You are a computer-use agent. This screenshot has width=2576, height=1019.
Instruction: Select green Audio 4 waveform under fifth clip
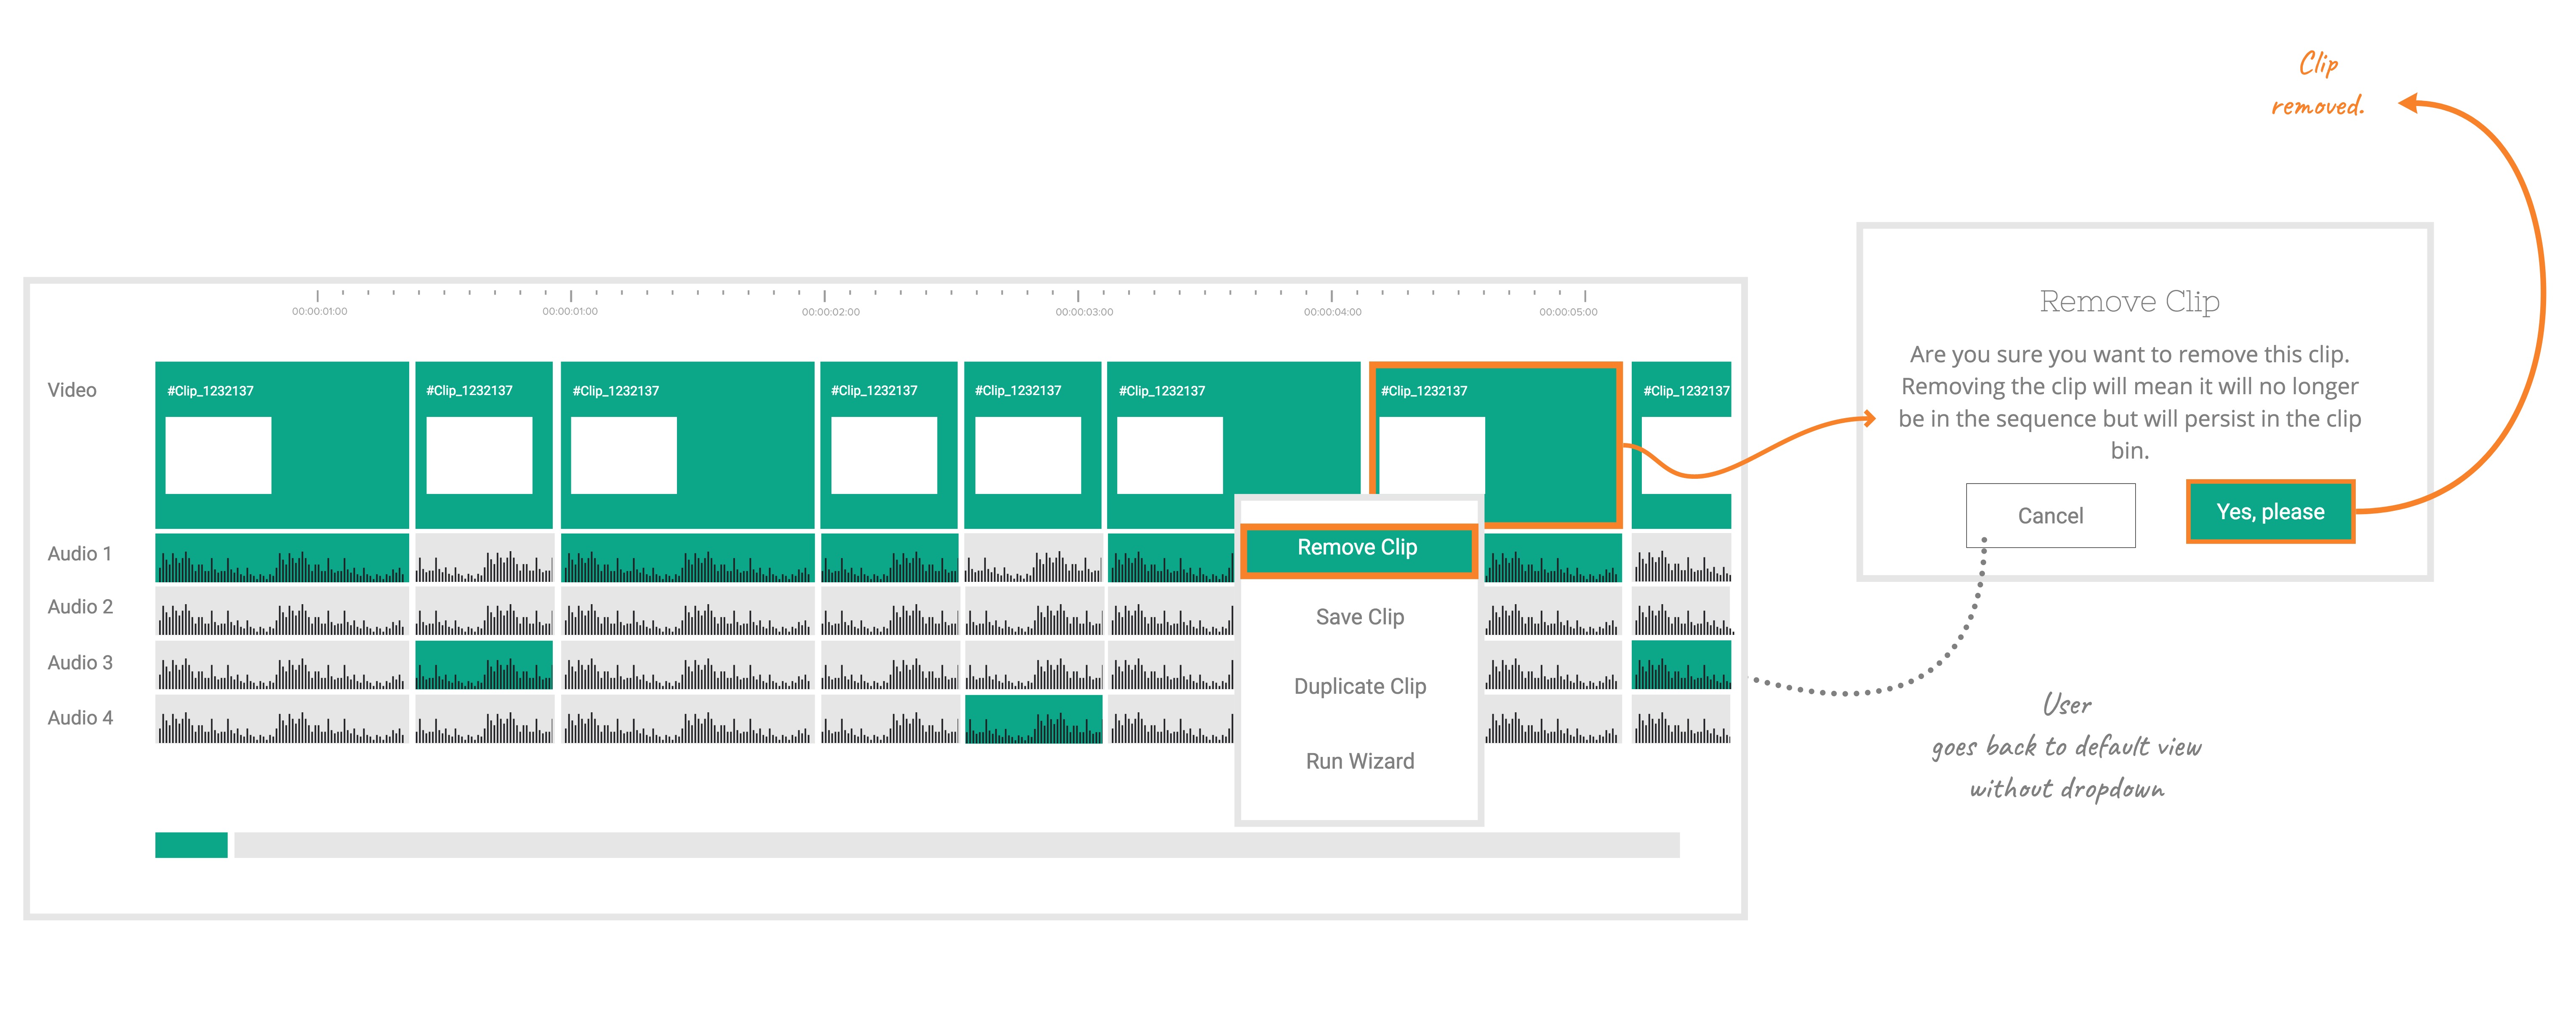coord(1033,719)
